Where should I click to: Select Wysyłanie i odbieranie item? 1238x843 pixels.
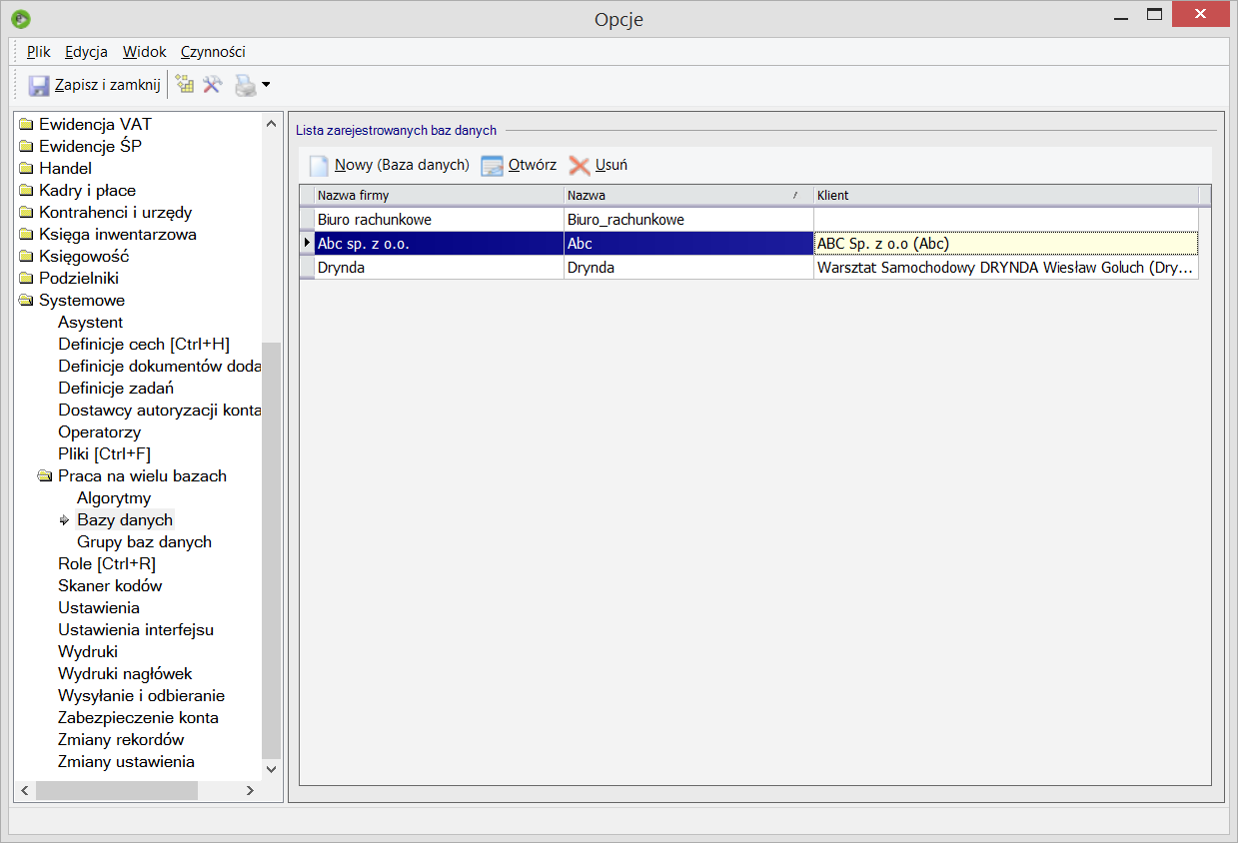[x=141, y=696]
